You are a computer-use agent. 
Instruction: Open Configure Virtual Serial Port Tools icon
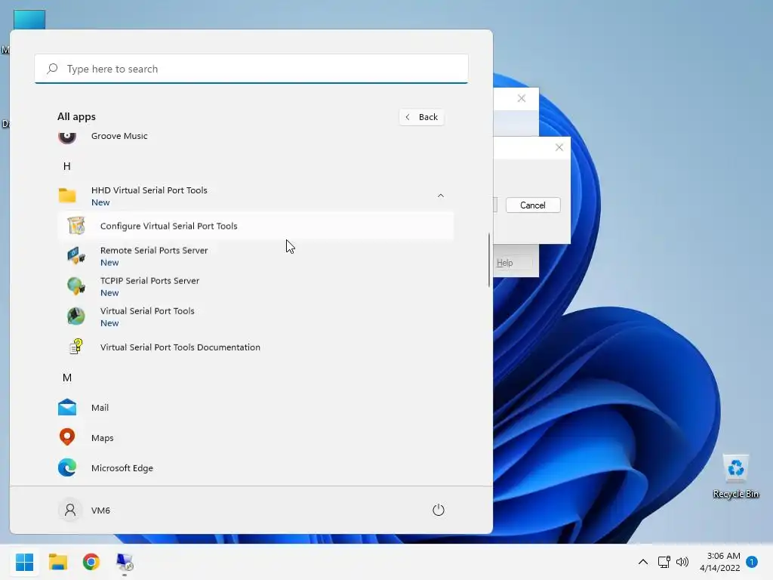[x=76, y=226]
